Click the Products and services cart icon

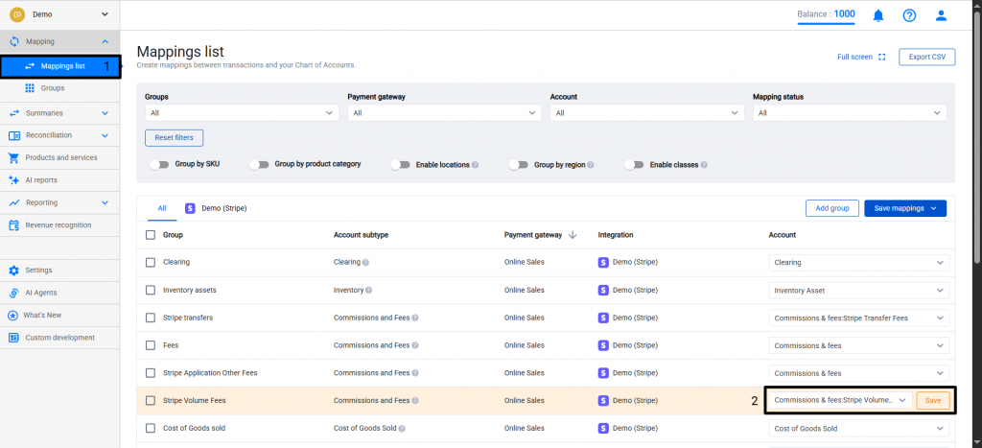(x=13, y=157)
